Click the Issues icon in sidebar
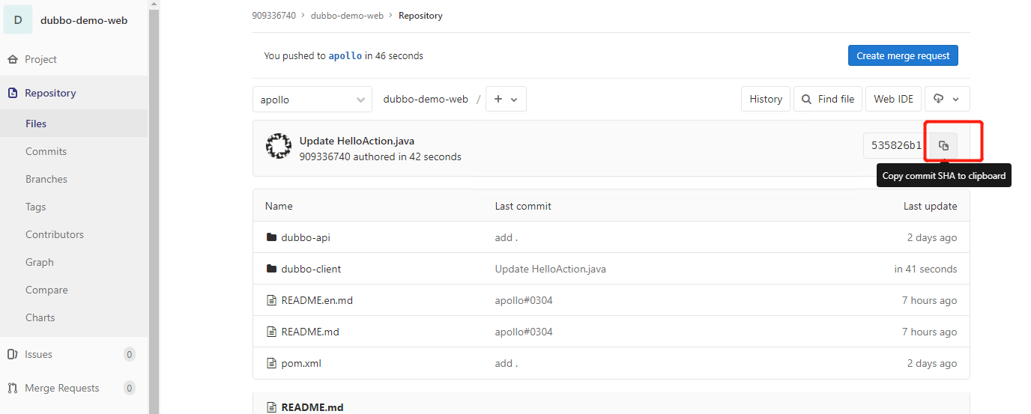 click(13, 355)
